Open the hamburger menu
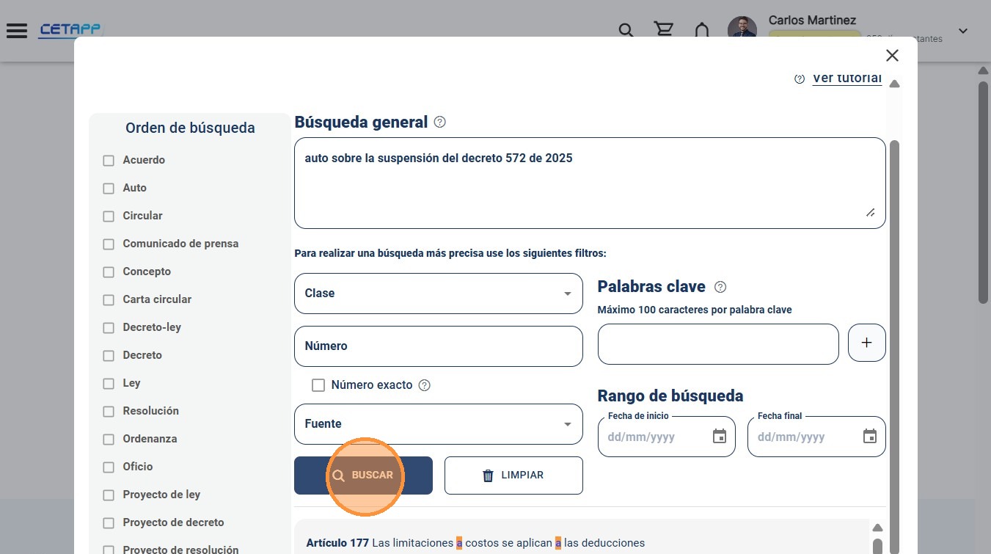 [x=16, y=30]
